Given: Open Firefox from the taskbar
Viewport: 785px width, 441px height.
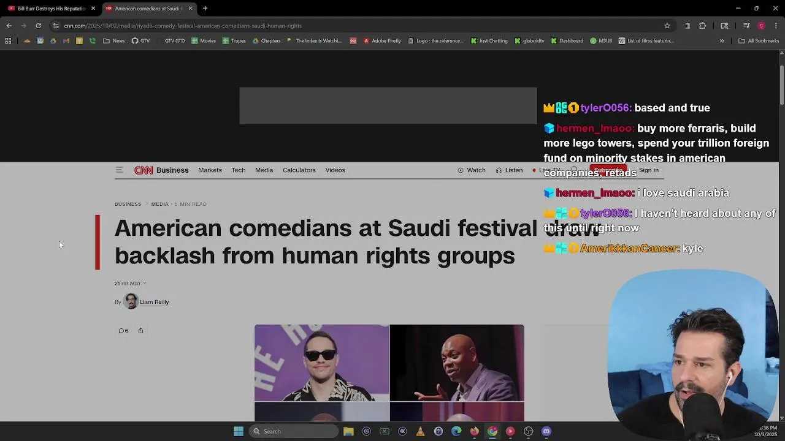Looking at the screenshot, I should (x=474, y=431).
